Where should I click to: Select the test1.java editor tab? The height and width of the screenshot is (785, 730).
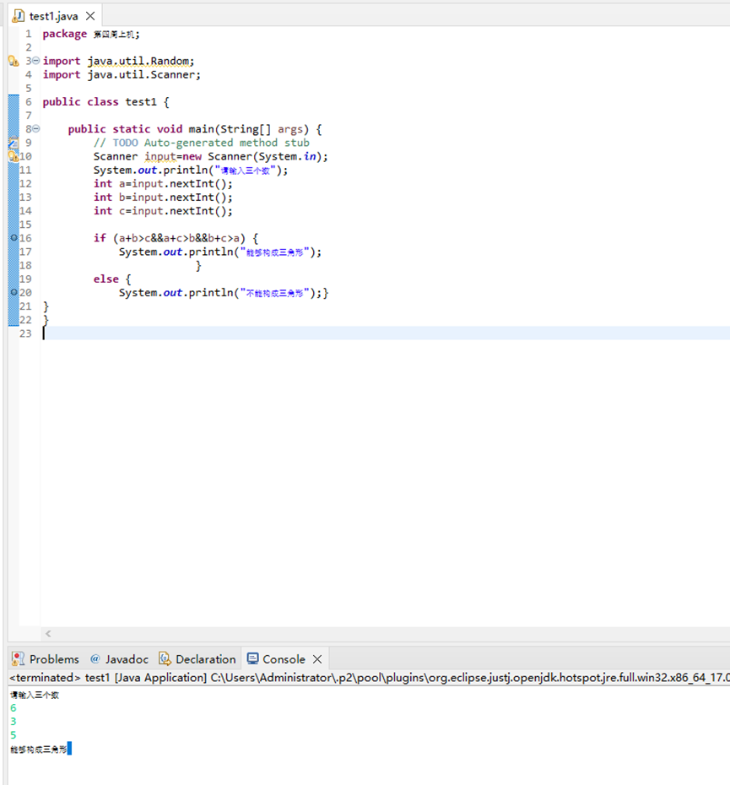point(53,16)
